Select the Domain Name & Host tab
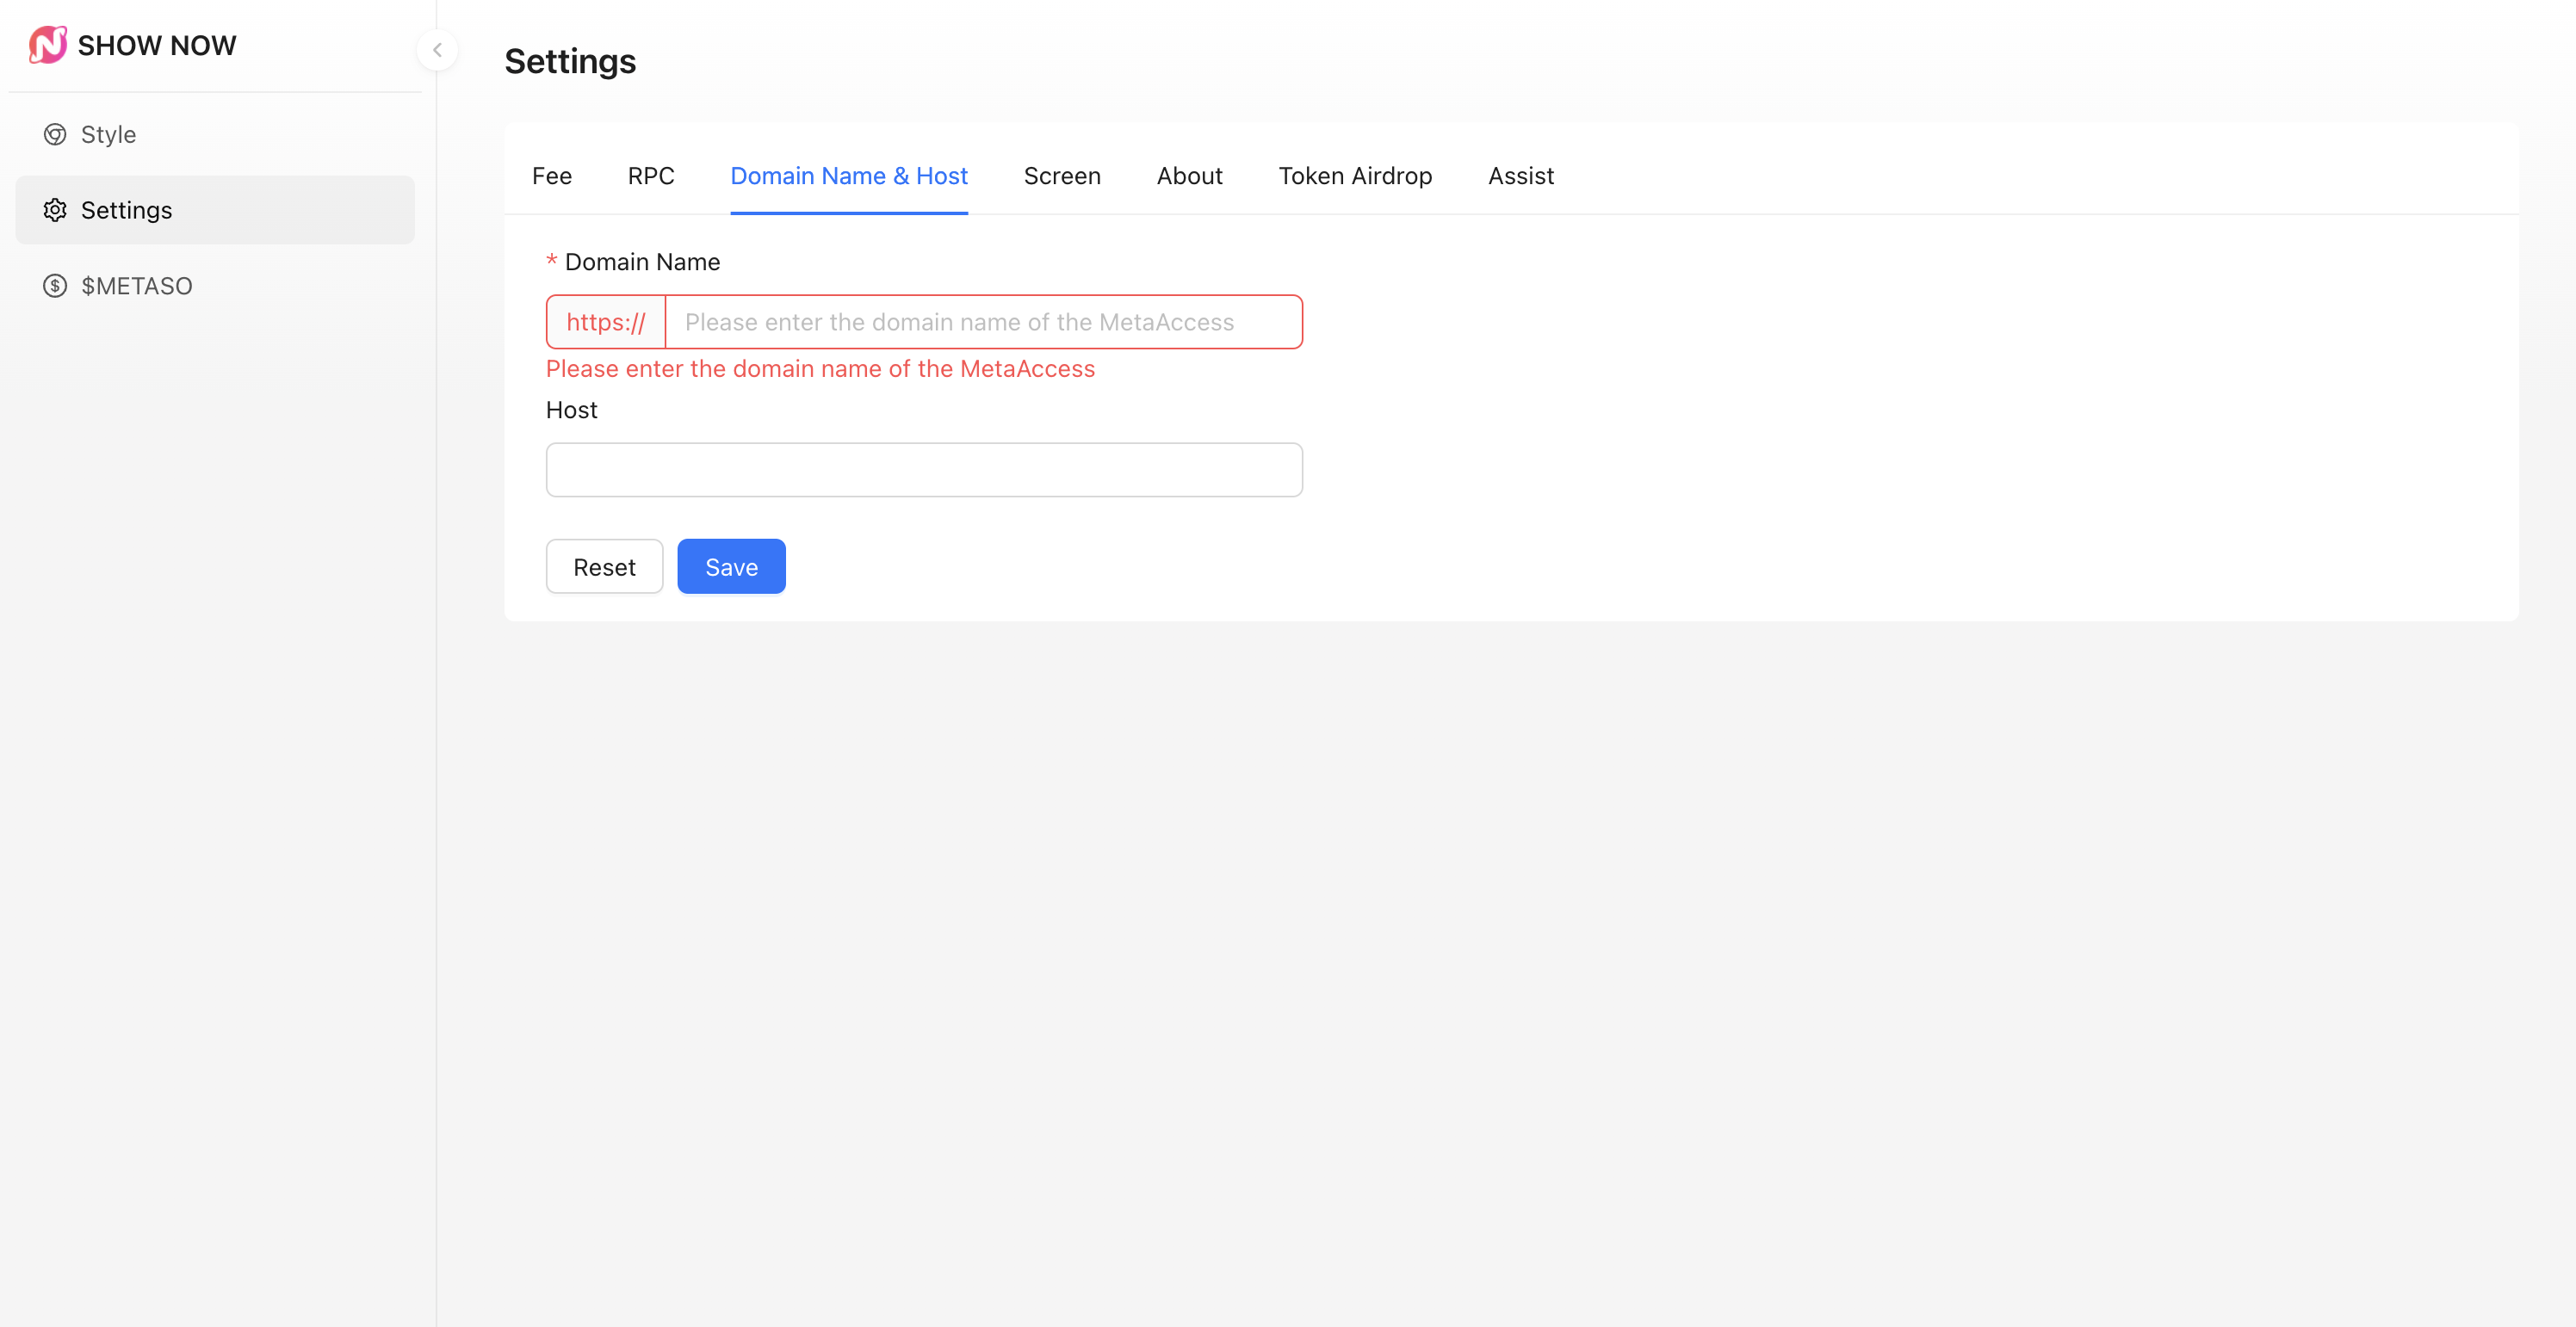This screenshot has width=2576, height=1327. pyautogui.click(x=848, y=176)
